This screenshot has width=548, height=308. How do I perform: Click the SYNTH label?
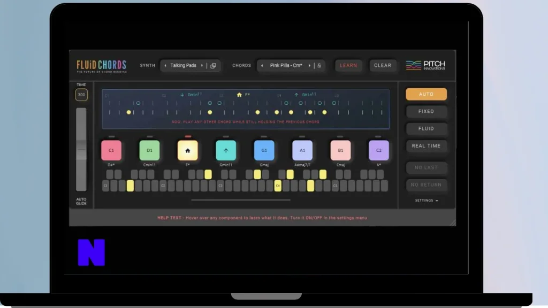(148, 65)
